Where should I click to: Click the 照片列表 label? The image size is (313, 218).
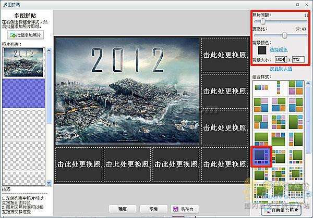(x=11, y=44)
